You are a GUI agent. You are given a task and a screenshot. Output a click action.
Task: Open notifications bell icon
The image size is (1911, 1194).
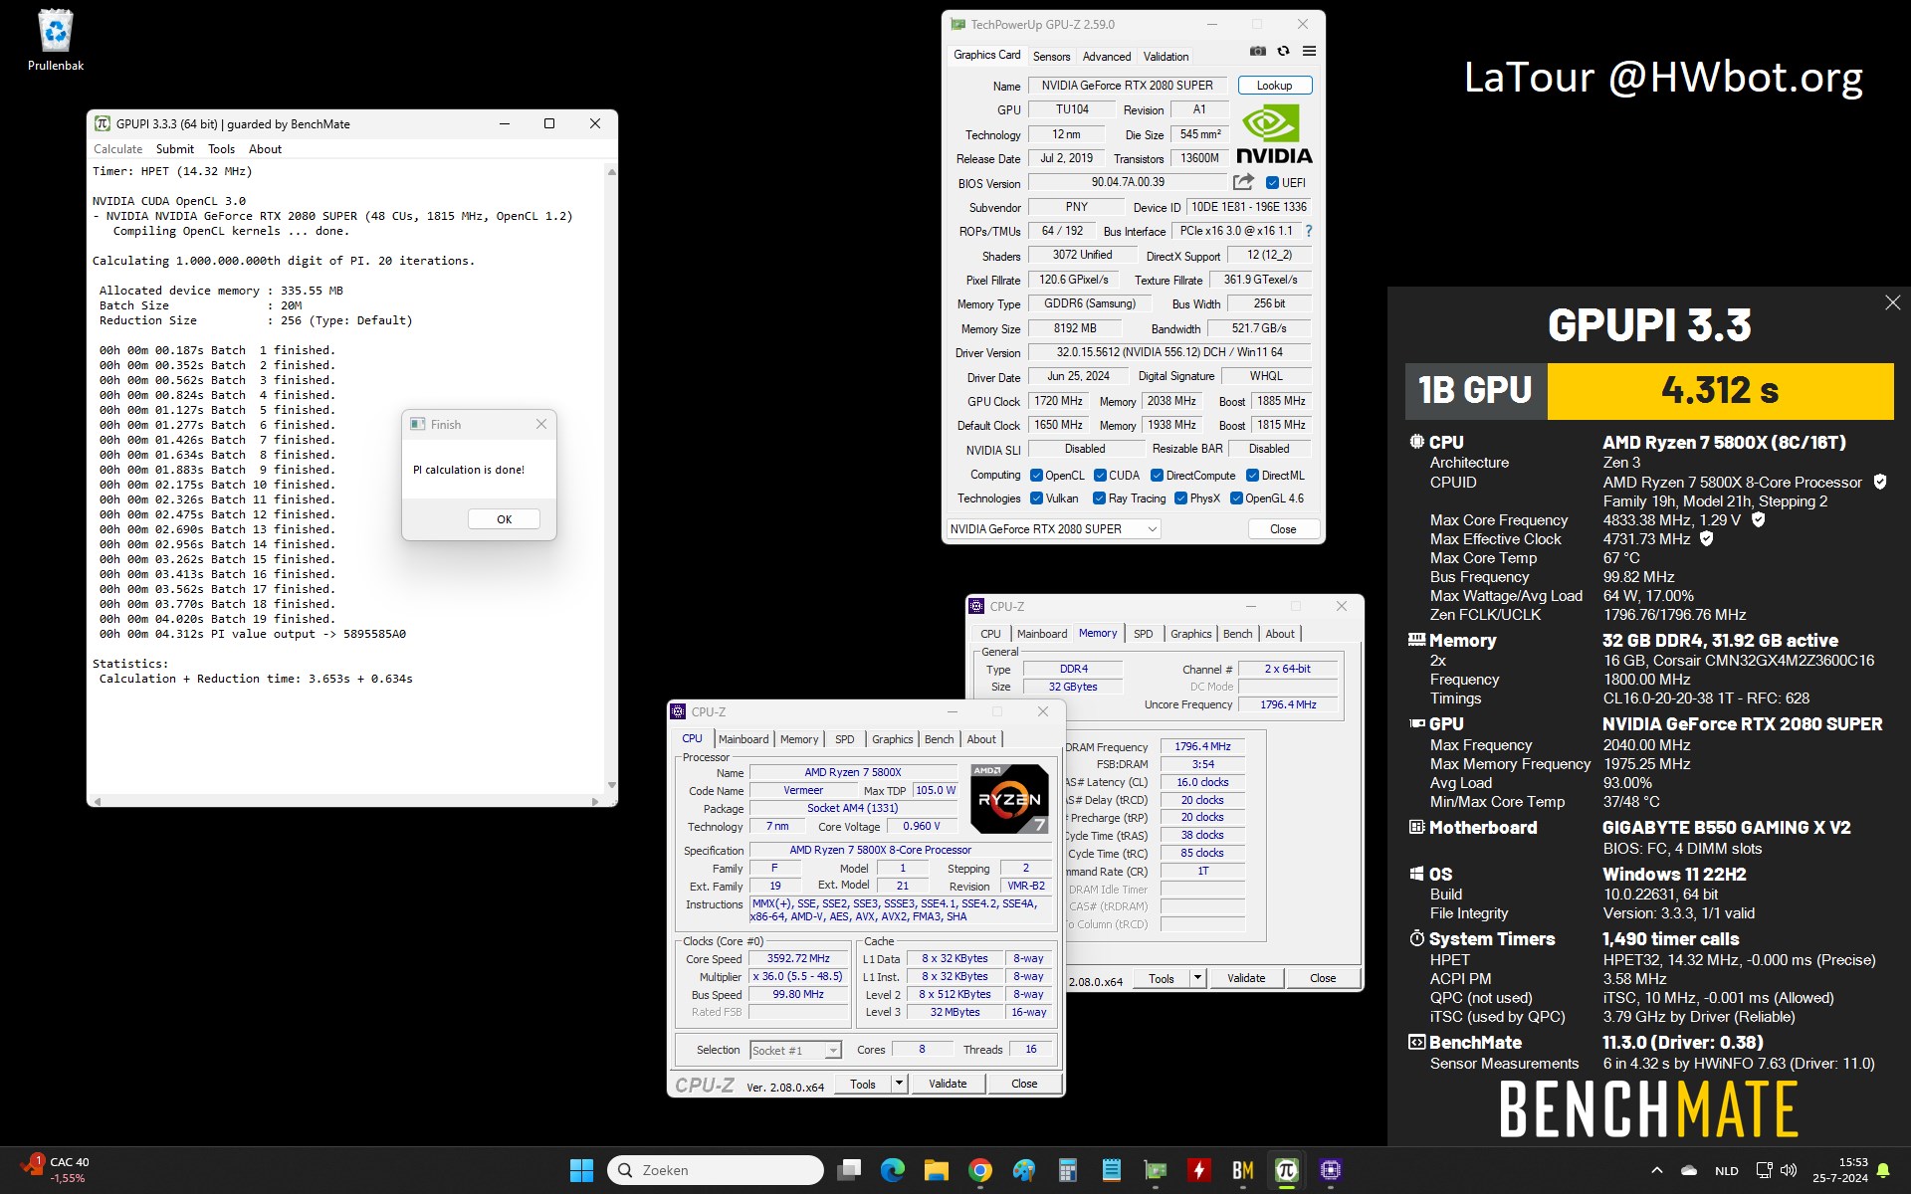point(1883,1170)
